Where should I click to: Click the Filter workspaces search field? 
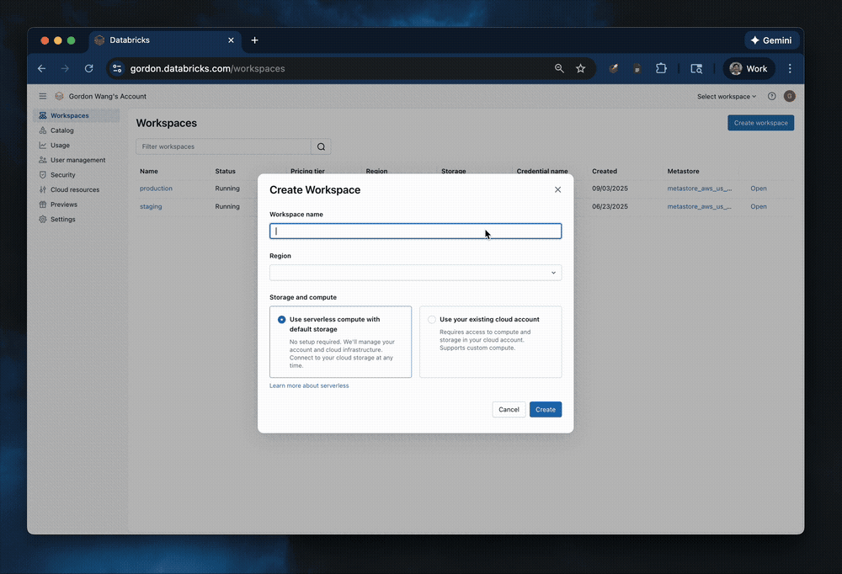pyautogui.click(x=223, y=146)
